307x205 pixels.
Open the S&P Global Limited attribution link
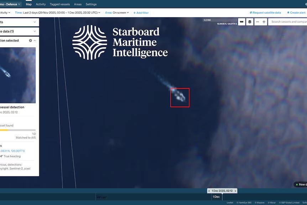coord(289,203)
